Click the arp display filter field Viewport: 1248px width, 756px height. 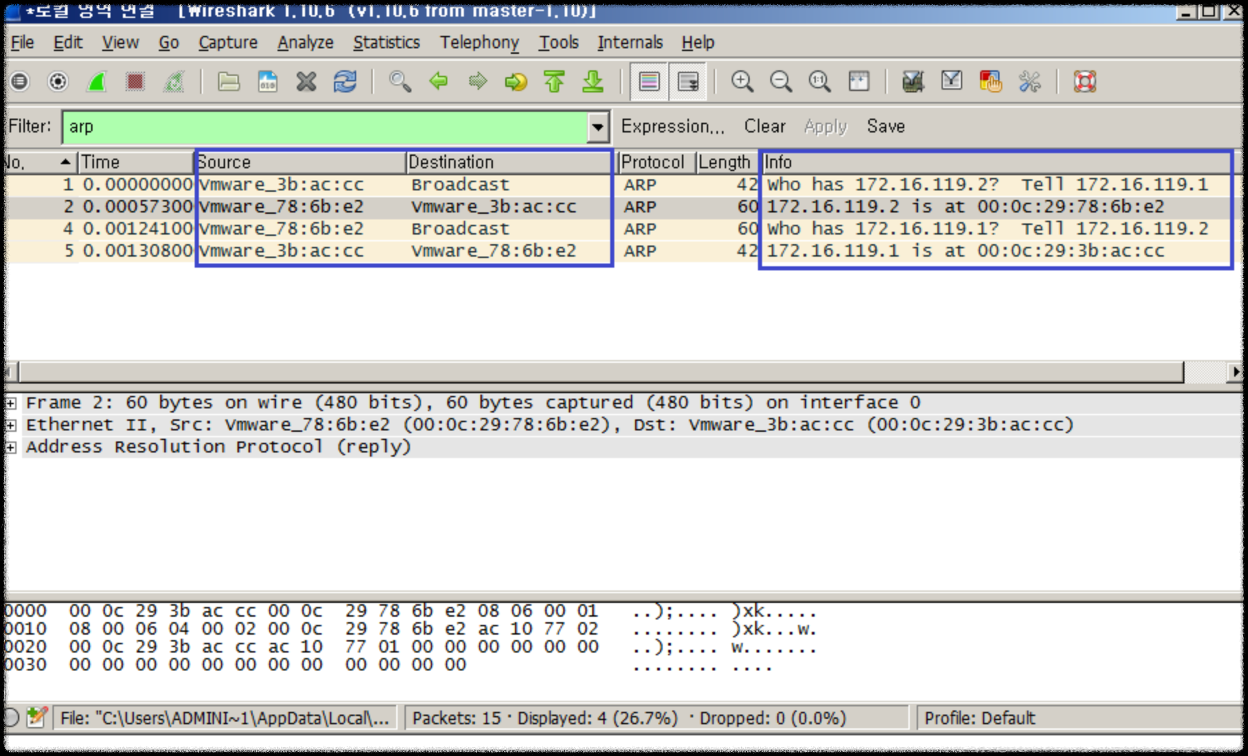pyautogui.click(x=324, y=127)
